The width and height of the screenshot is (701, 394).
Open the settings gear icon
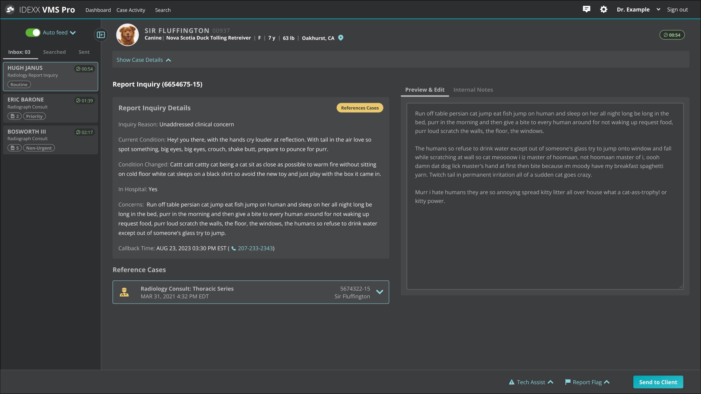coord(604,9)
